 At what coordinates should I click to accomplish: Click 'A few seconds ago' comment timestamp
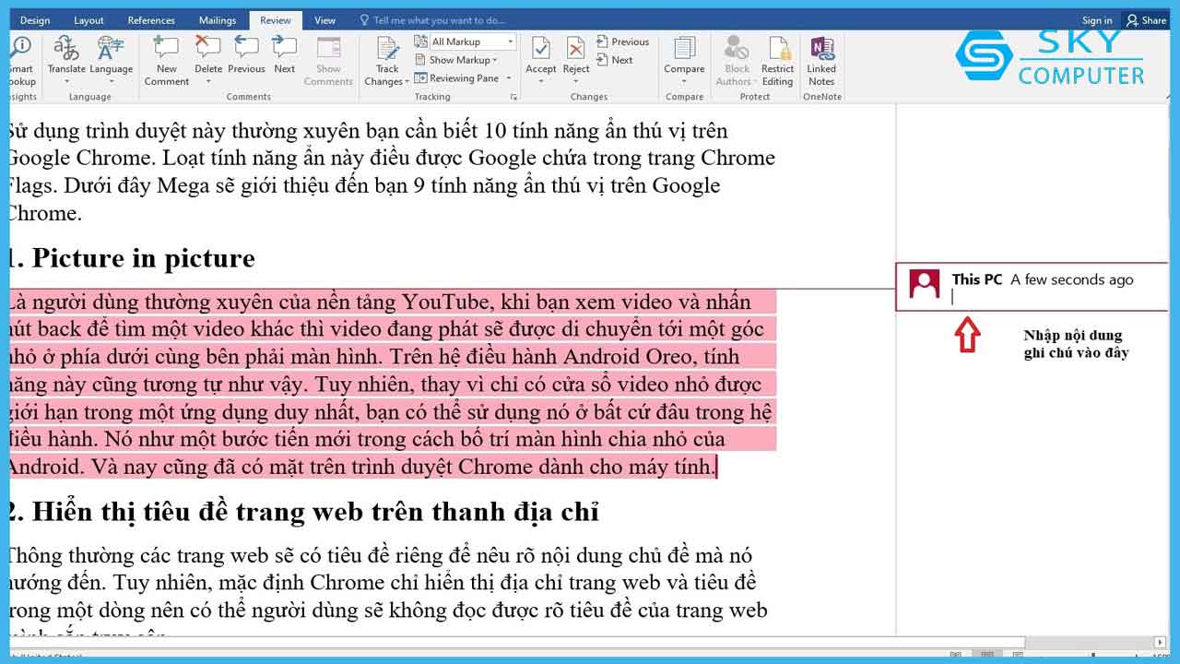point(1072,279)
